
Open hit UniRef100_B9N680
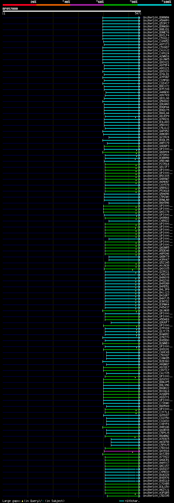pyautogui.click(x=156, y=26)
